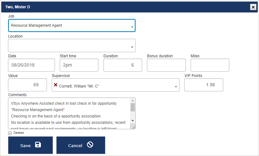Open the Supervisor dropdown arrow
This screenshot has height=156, width=259.
coord(176,87)
